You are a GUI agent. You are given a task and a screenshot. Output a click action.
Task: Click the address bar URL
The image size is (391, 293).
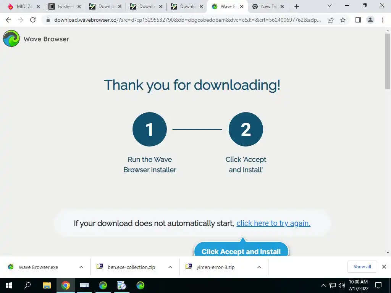pyautogui.click(x=187, y=20)
